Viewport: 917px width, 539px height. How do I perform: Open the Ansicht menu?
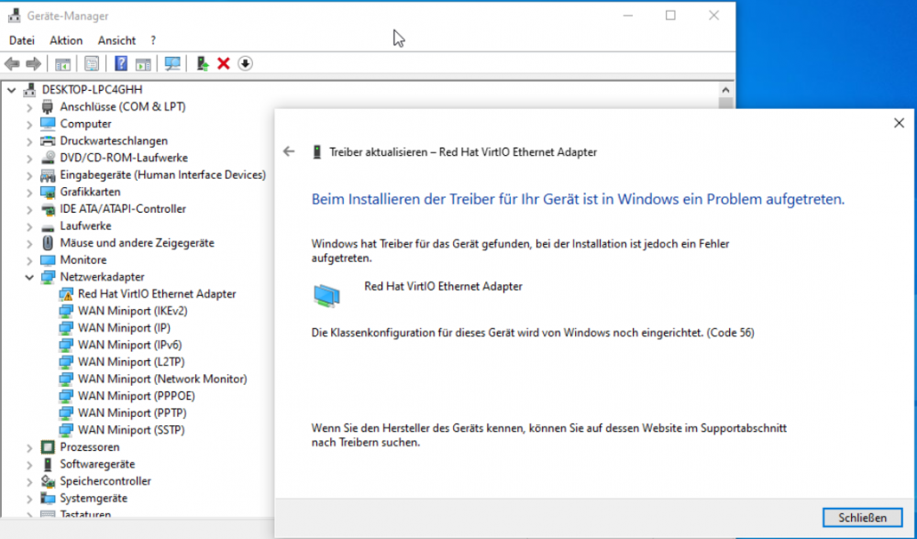pos(116,40)
